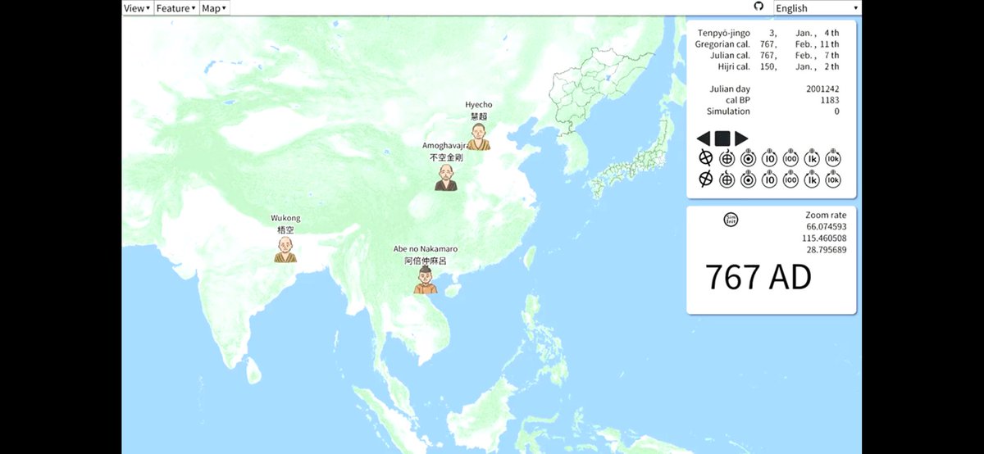Click the Hyecho name label
The width and height of the screenshot is (984, 454).
click(479, 105)
